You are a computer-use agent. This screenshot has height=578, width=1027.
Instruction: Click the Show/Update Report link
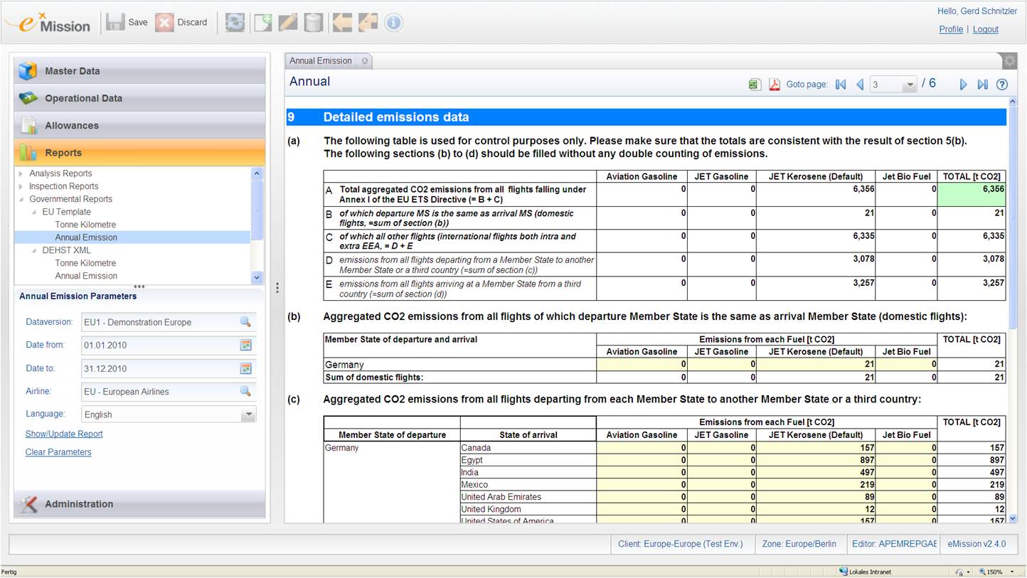pos(64,434)
